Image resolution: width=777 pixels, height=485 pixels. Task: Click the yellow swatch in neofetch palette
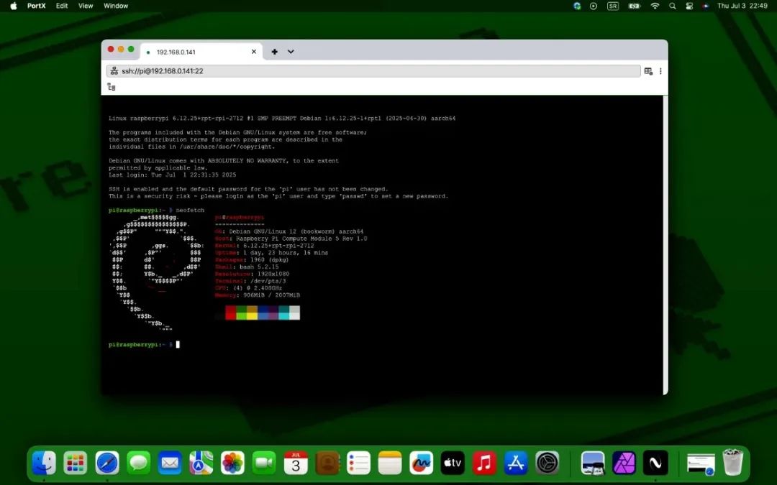(x=252, y=313)
